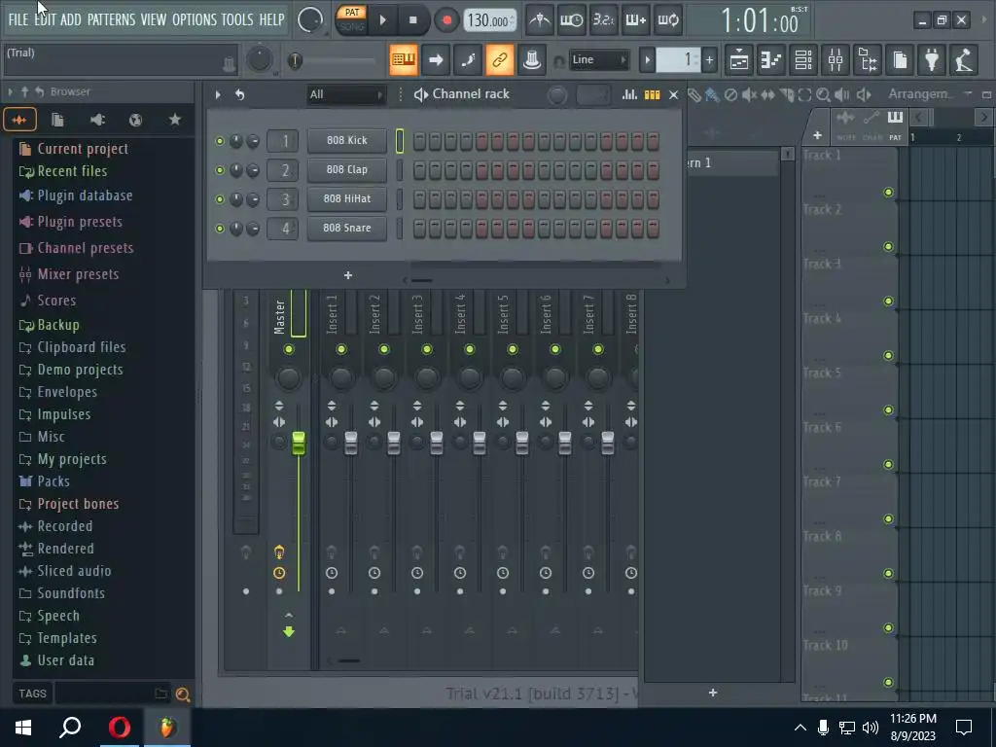Toggle the Master mixer track enable light
This screenshot has height=747, width=996.
pos(289,349)
